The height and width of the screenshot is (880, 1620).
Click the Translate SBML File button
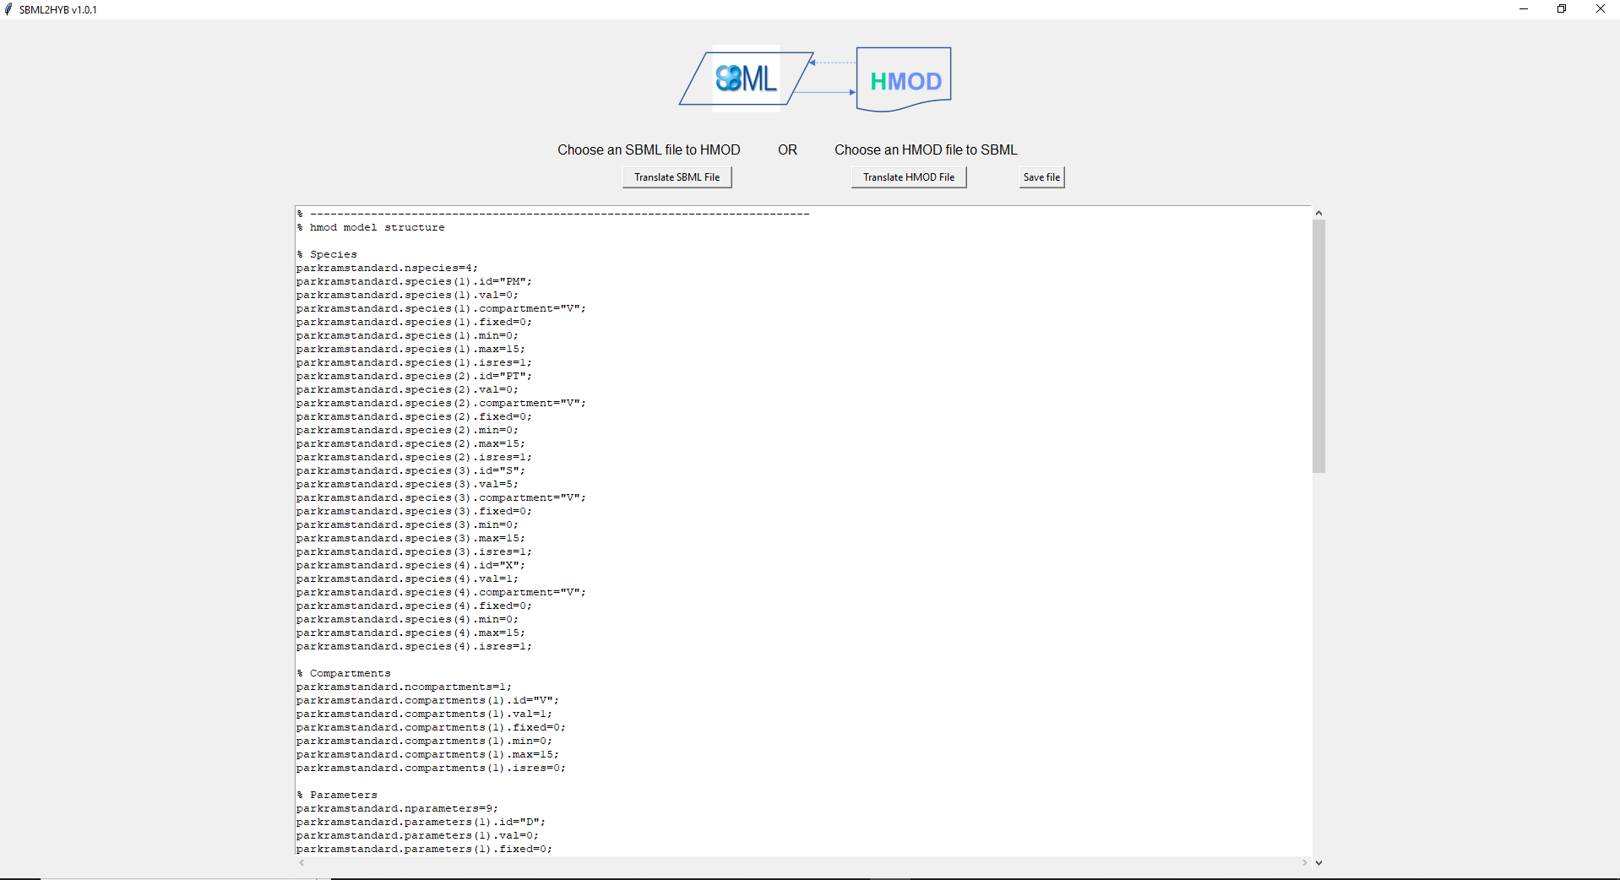(x=677, y=177)
